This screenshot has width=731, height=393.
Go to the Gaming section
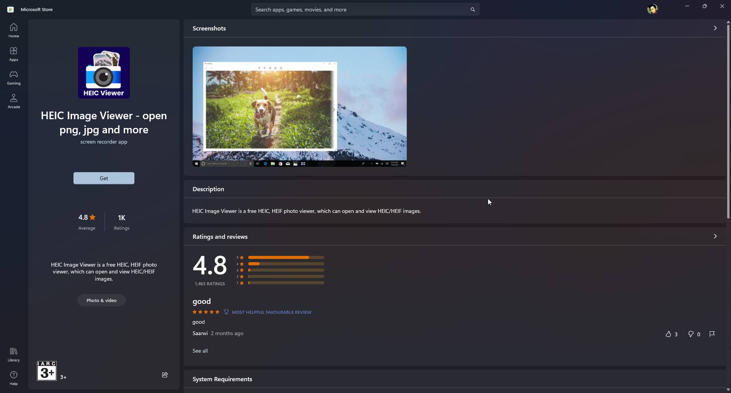click(14, 78)
